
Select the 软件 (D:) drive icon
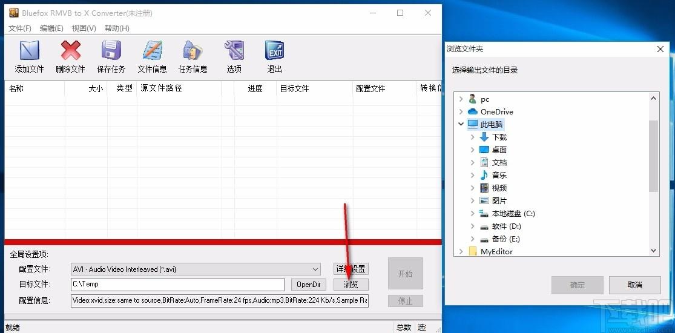pos(484,226)
